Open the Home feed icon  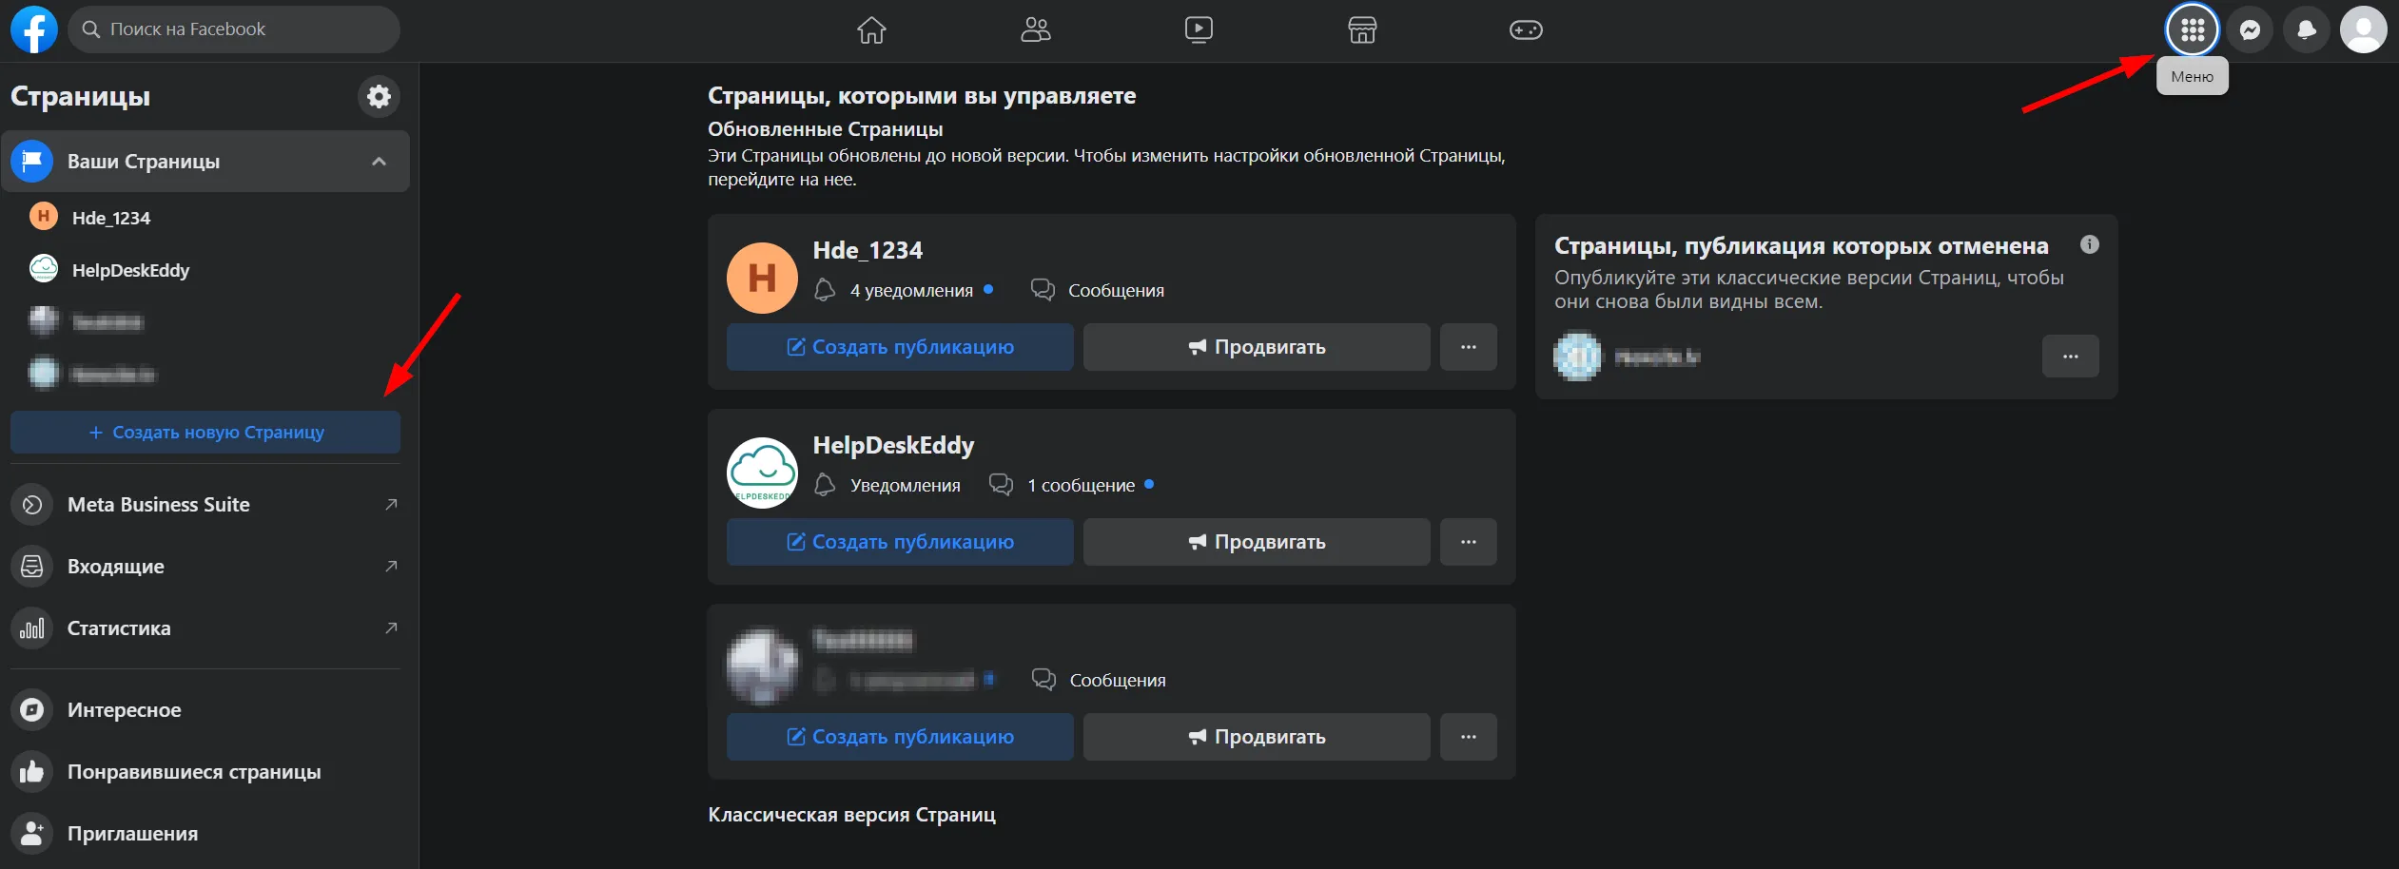point(871,30)
